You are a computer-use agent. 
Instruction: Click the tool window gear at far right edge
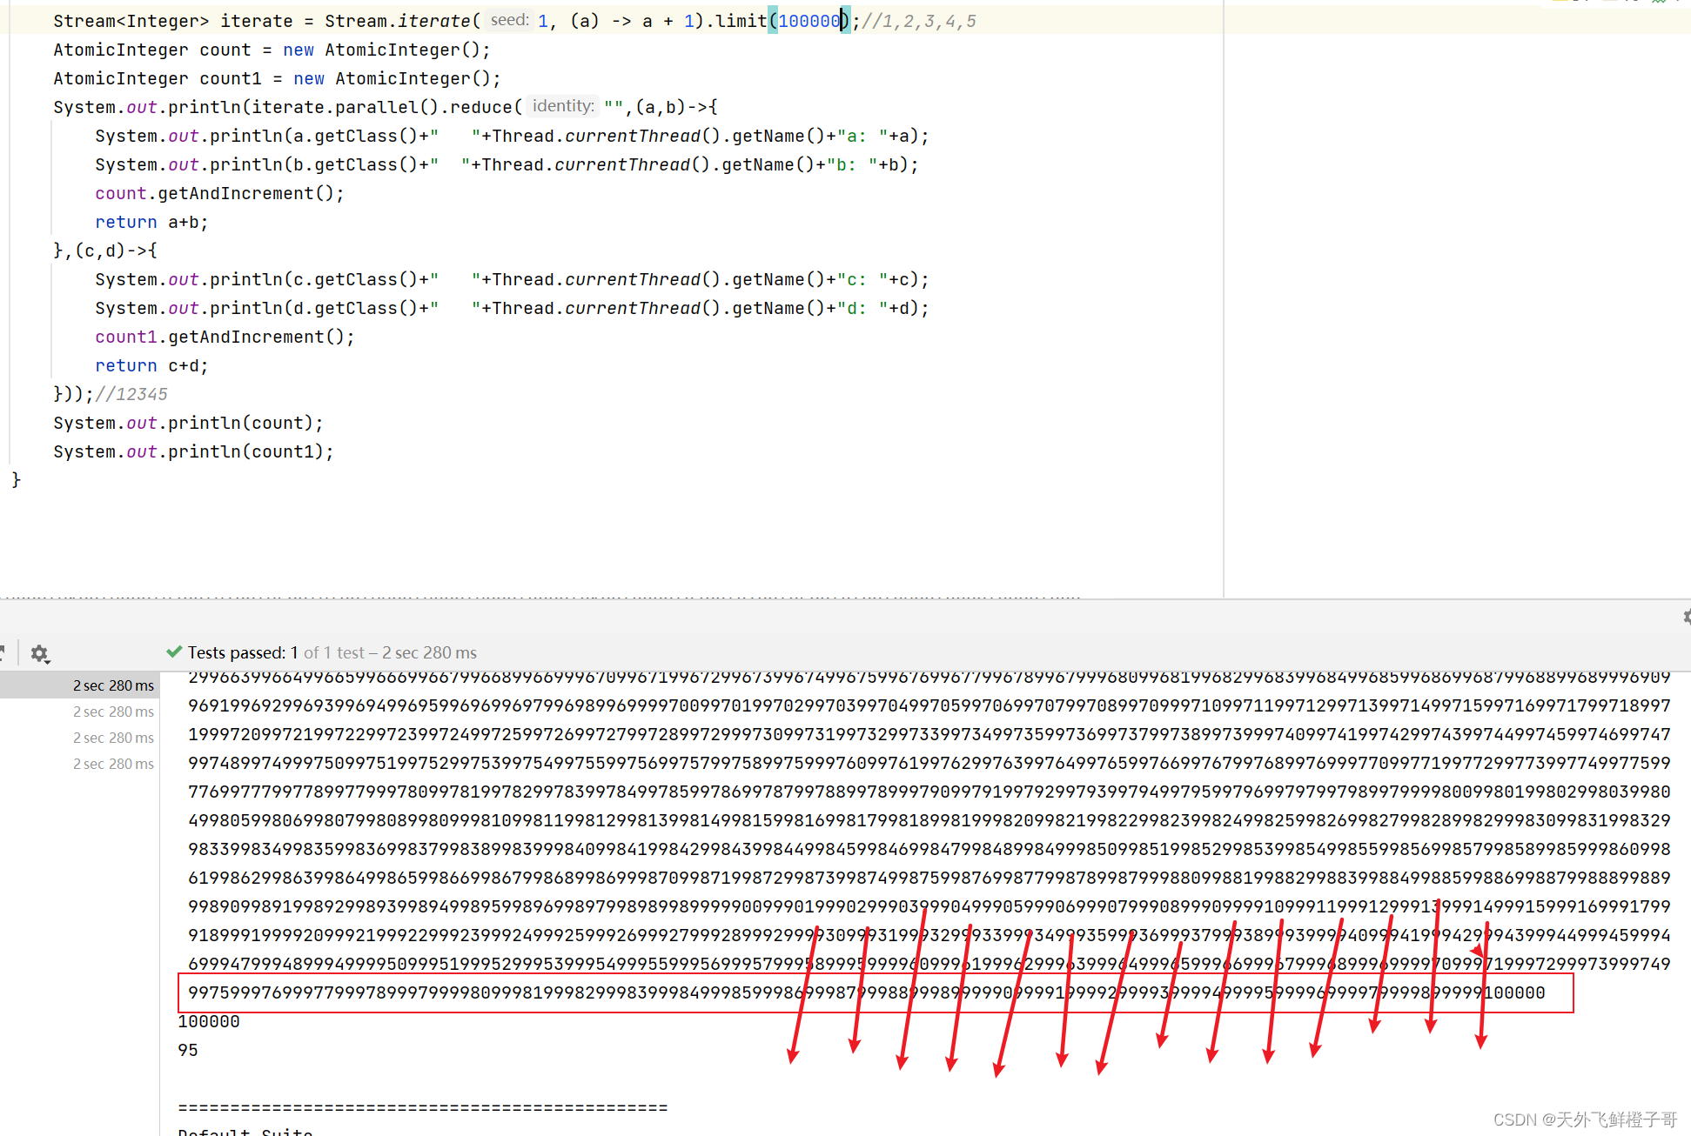pyautogui.click(x=1687, y=617)
